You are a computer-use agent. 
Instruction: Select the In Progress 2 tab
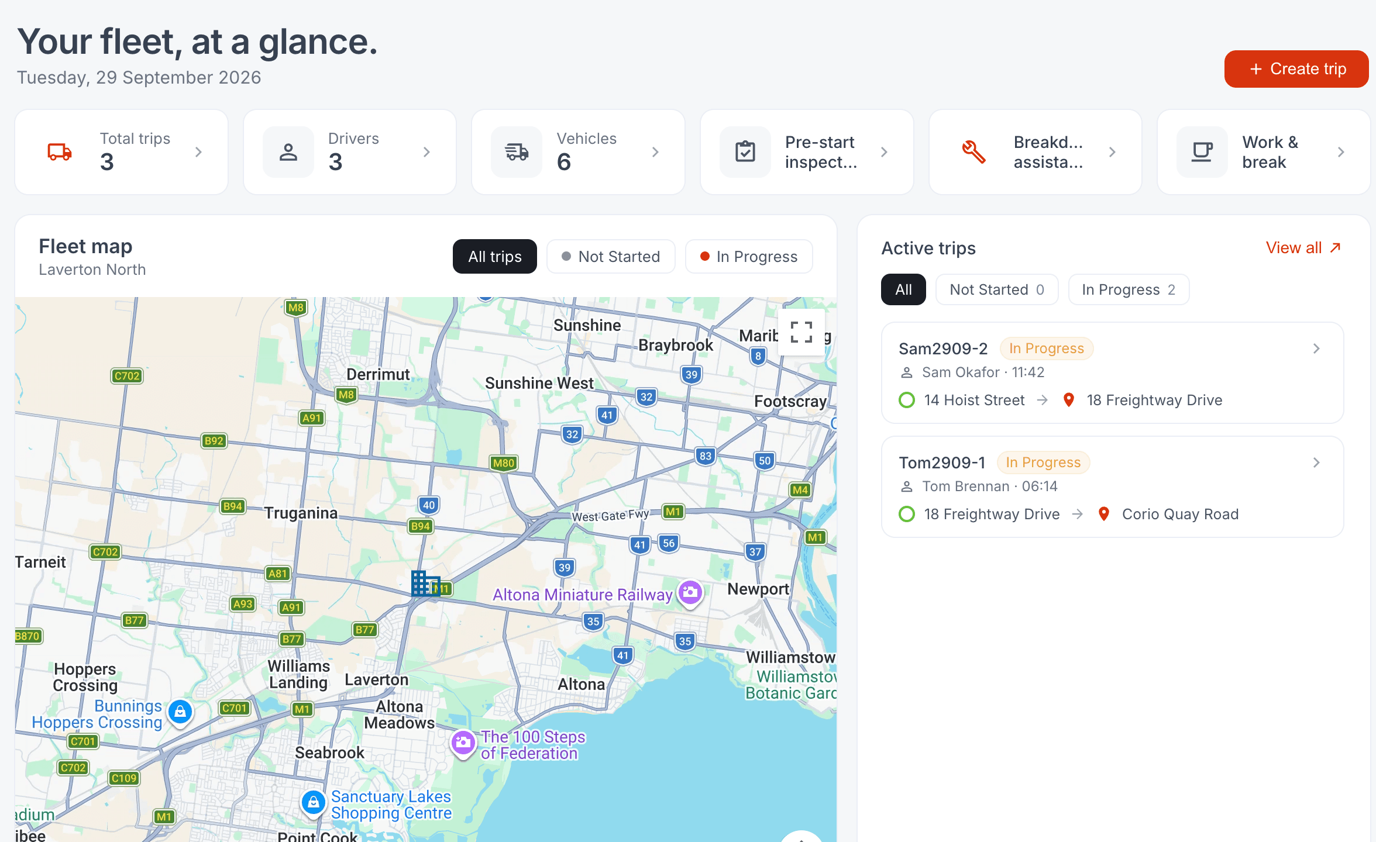tap(1129, 289)
